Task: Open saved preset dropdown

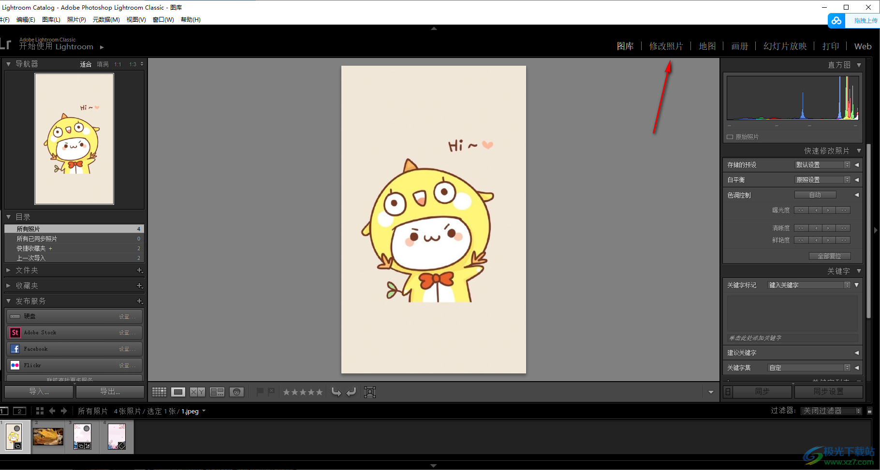Action: pos(822,165)
